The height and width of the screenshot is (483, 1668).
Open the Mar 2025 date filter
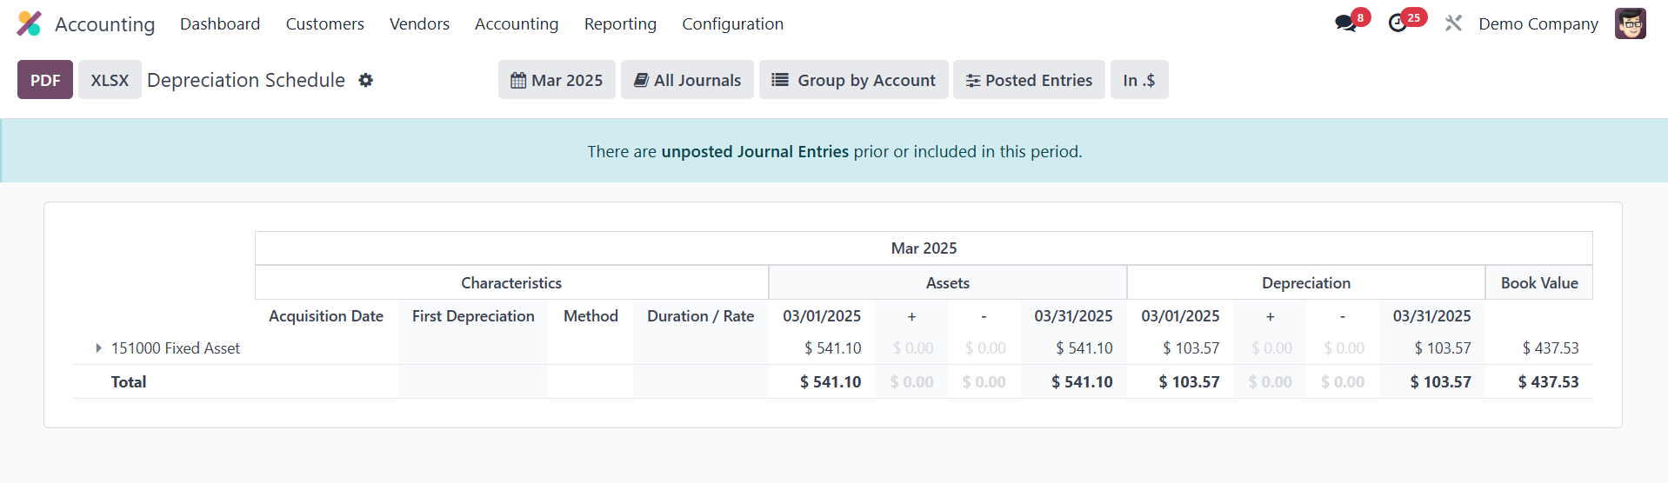(557, 80)
